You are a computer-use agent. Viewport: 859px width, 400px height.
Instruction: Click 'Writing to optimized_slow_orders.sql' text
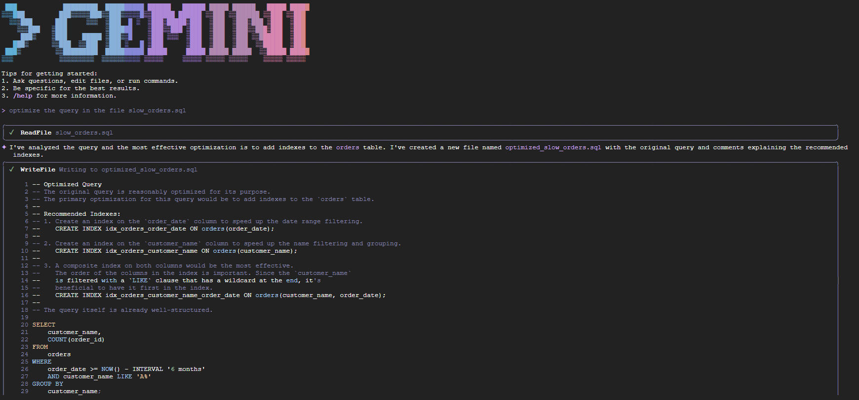coord(128,169)
